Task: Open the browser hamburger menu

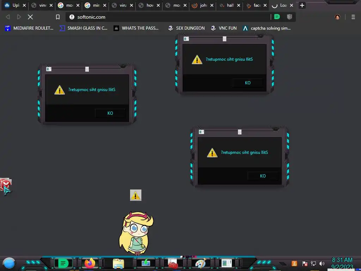Action: tap(353, 17)
